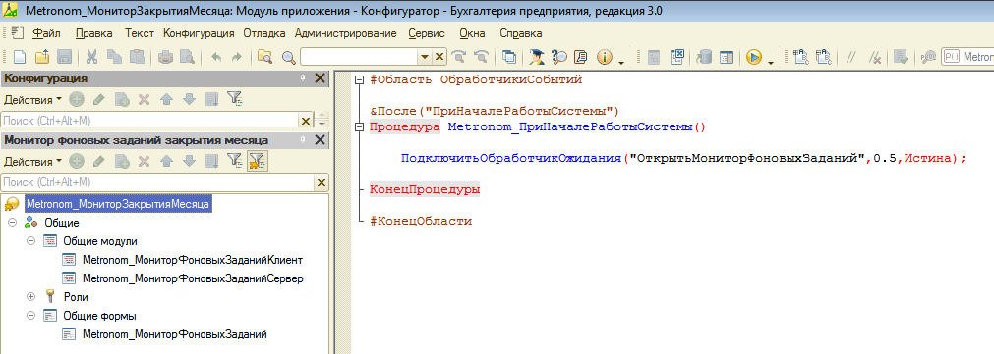994x354 pixels.
Task: Click the Find previous icon
Action: pos(481,57)
